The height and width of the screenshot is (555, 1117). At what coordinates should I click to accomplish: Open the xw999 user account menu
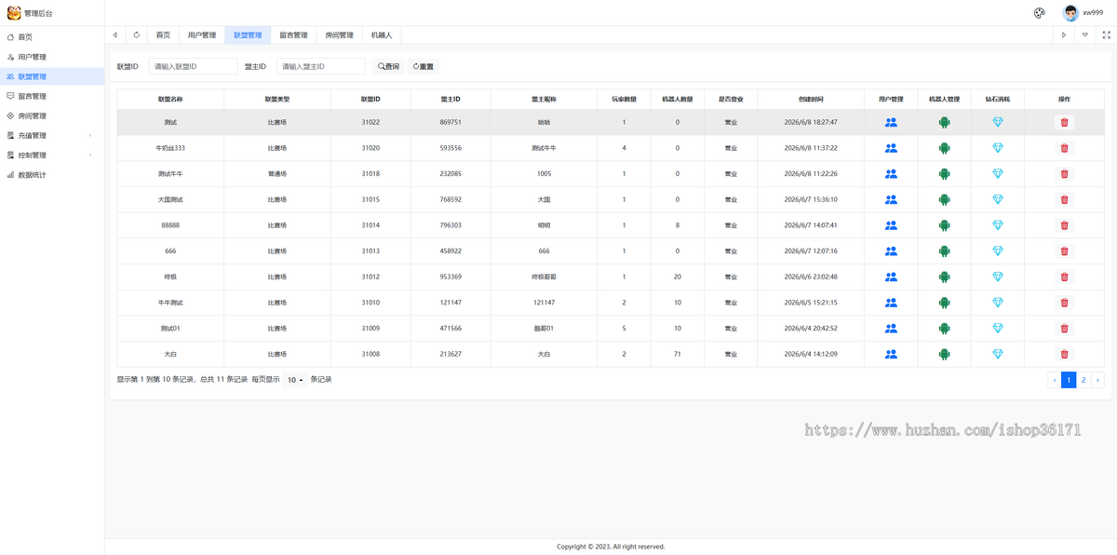(1083, 13)
